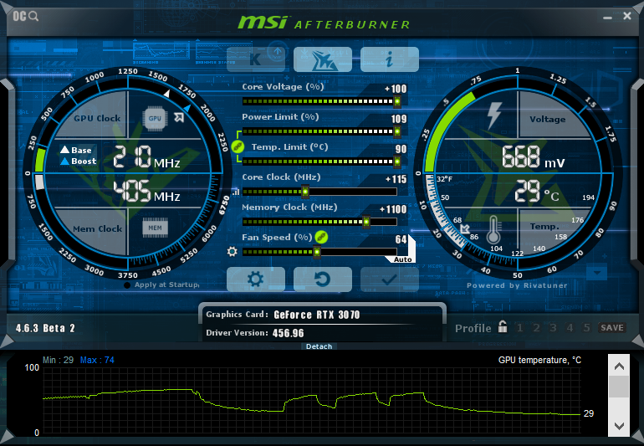Adjust the Core Clock slider handle
Viewport: 644px width, 446px height.
pos(305,192)
